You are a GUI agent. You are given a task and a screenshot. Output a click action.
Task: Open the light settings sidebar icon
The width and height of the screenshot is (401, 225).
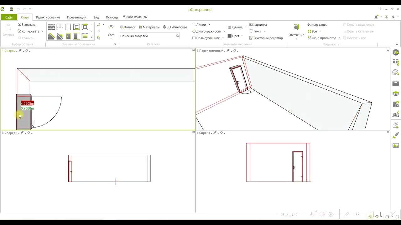point(396,125)
